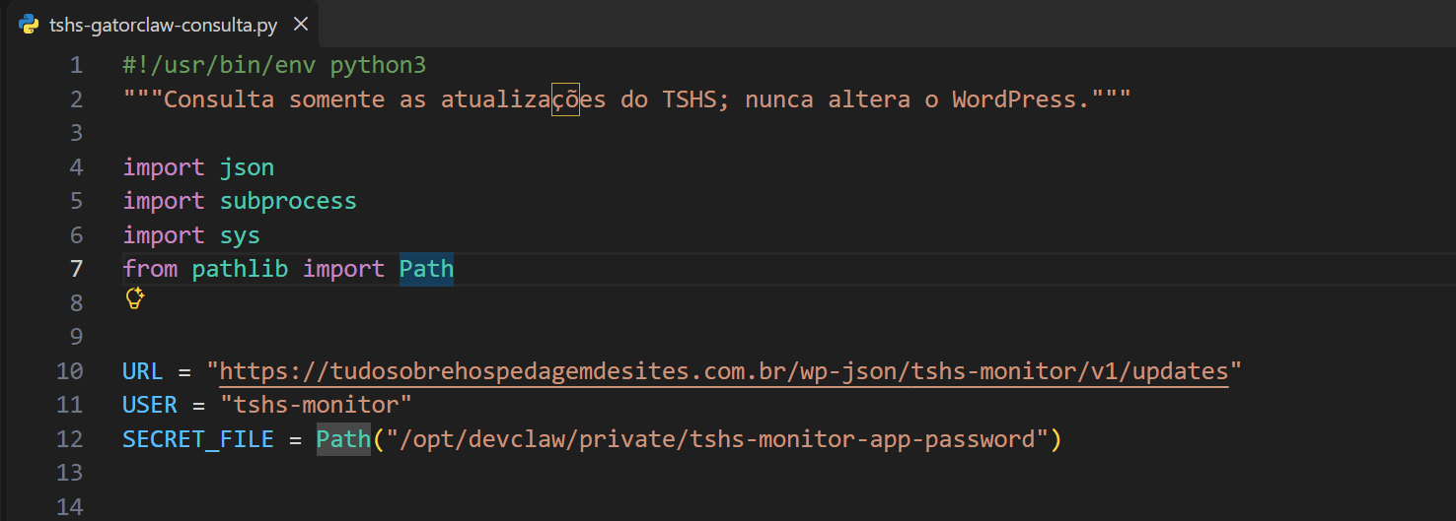Viewport: 1456px width, 521px height.
Task: Click the shebang line python3 text
Action: pyautogui.click(x=378, y=65)
